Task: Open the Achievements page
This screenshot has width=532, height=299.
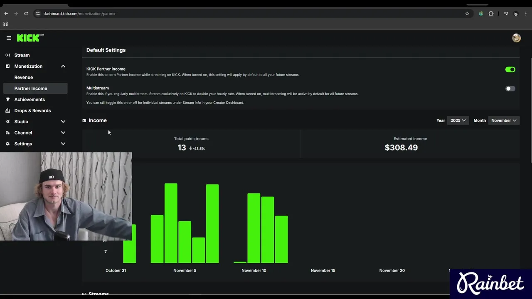Action: coord(30,100)
